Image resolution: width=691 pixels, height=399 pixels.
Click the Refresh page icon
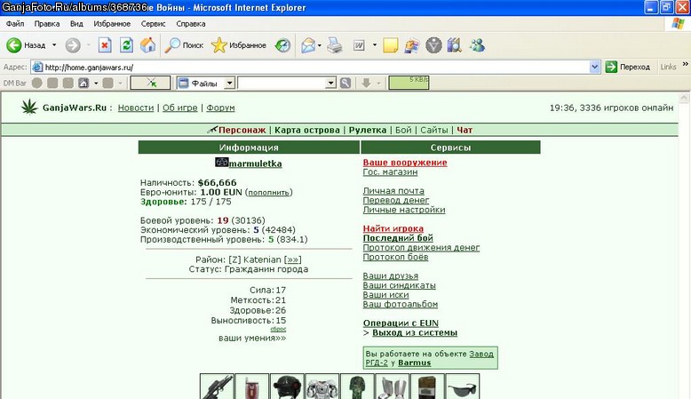[126, 45]
